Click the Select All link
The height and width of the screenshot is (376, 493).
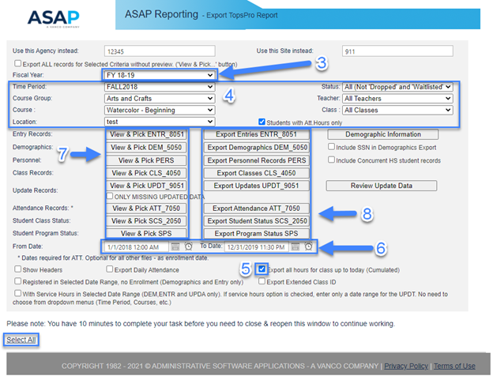[21, 340]
